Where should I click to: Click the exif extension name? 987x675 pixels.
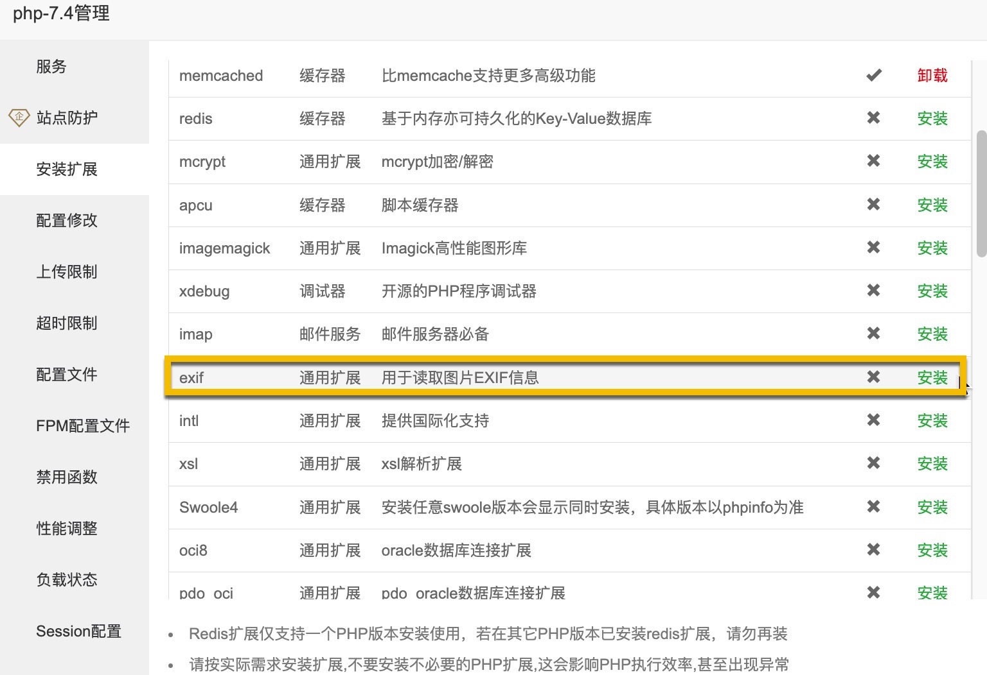pyautogui.click(x=191, y=378)
